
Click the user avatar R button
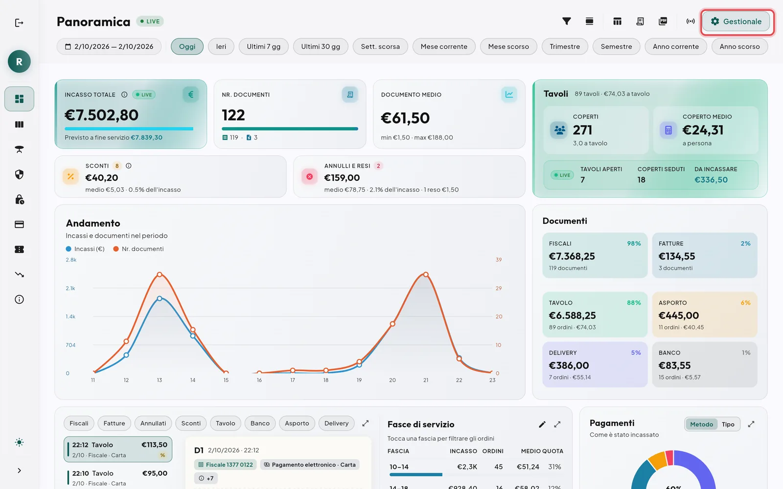19,62
